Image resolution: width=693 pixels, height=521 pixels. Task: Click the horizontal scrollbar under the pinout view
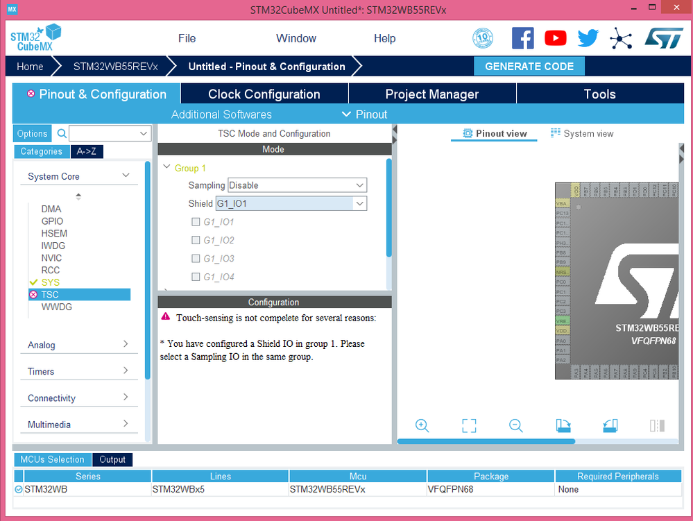click(486, 441)
